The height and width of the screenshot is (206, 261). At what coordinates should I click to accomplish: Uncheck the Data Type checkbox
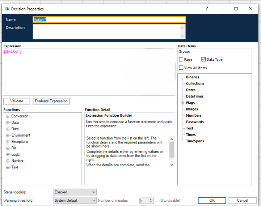pyautogui.click(x=203, y=60)
